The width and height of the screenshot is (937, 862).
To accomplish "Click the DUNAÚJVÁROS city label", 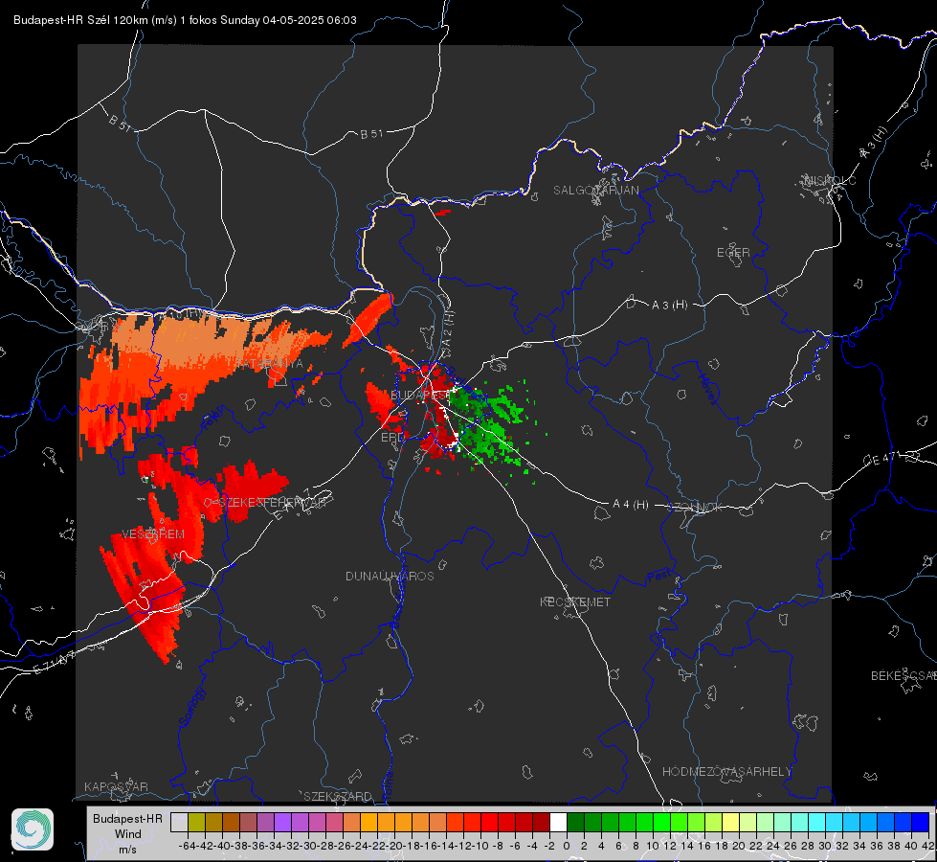I will click(390, 576).
